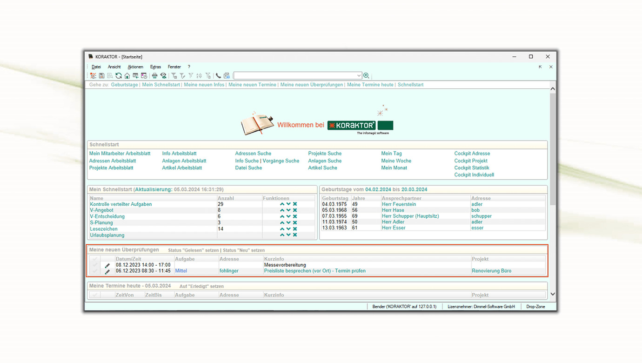Click the refresh arrows toolbar icon

tap(119, 76)
